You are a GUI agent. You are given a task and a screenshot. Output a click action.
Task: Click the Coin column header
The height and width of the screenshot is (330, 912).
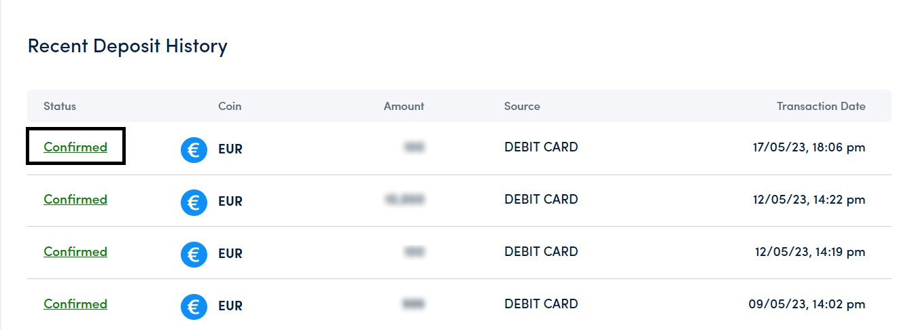[230, 106]
